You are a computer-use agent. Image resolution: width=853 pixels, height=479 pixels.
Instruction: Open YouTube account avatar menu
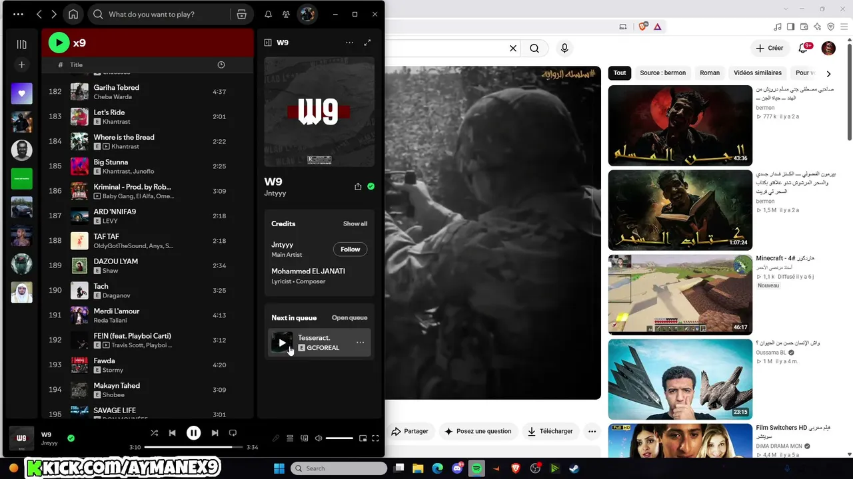click(828, 48)
